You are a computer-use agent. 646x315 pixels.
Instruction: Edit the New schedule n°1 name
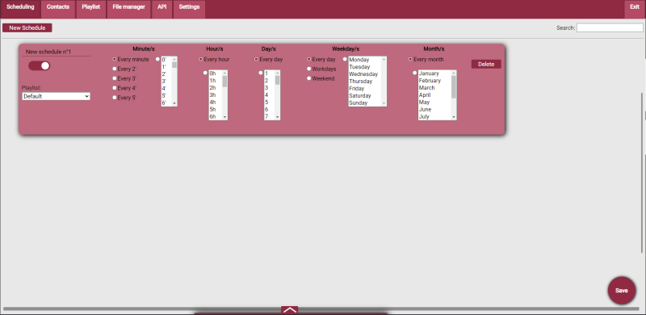[x=57, y=52]
